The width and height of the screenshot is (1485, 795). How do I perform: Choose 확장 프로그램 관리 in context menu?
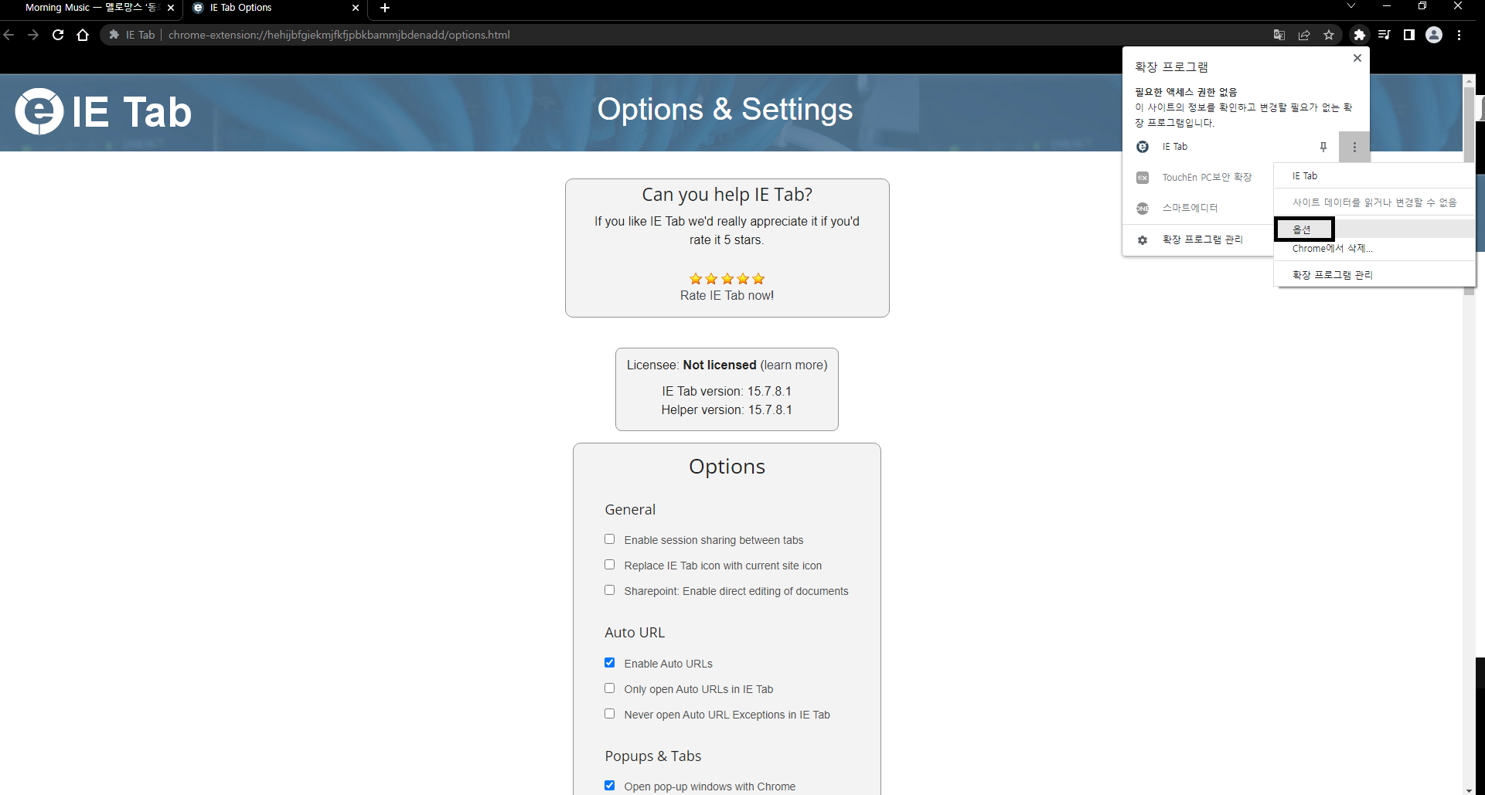click(1374, 275)
